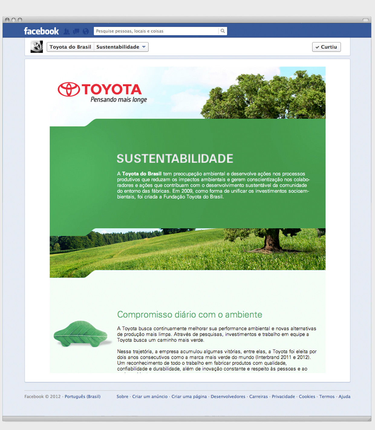Toggle the Curtiu like button
375x430 pixels.
pos(326,47)
